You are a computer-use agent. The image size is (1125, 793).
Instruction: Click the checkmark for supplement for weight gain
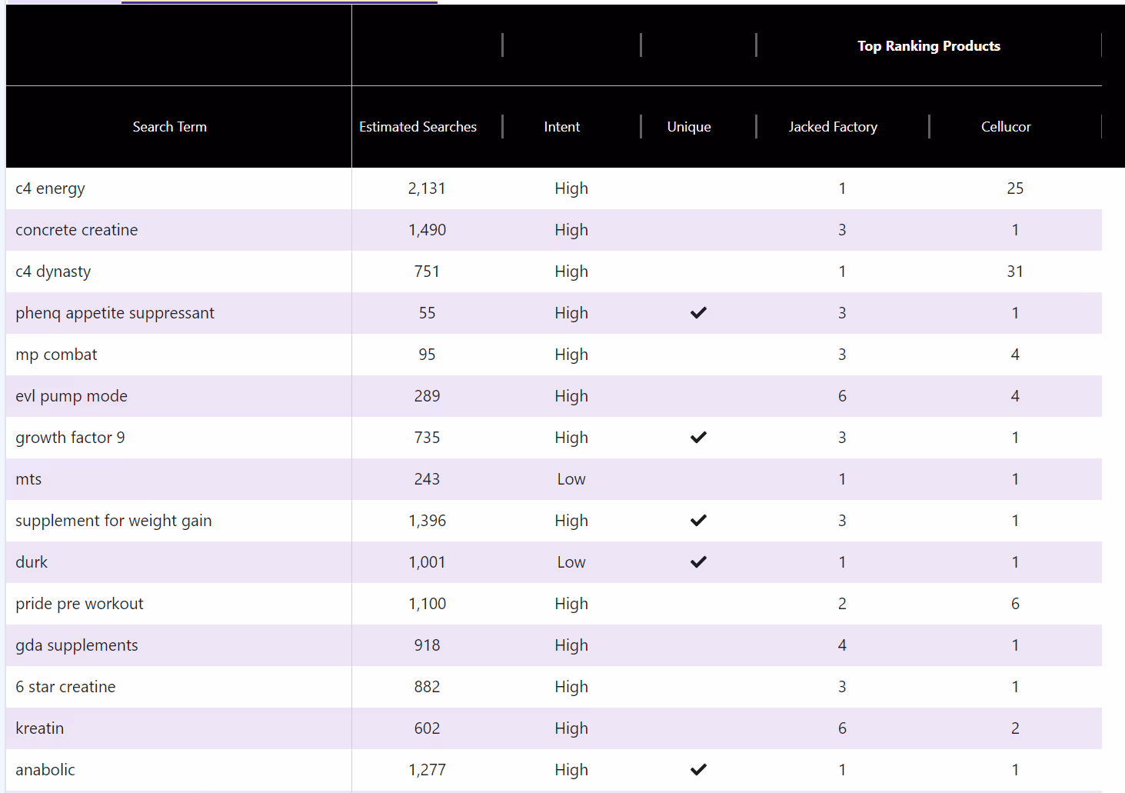pos(698,521)
